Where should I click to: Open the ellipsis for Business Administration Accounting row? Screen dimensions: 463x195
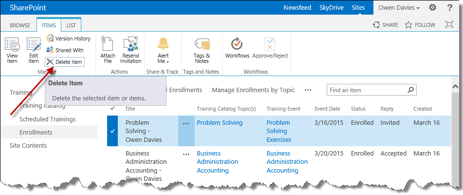pyautogui.click(x=186, y=154)
